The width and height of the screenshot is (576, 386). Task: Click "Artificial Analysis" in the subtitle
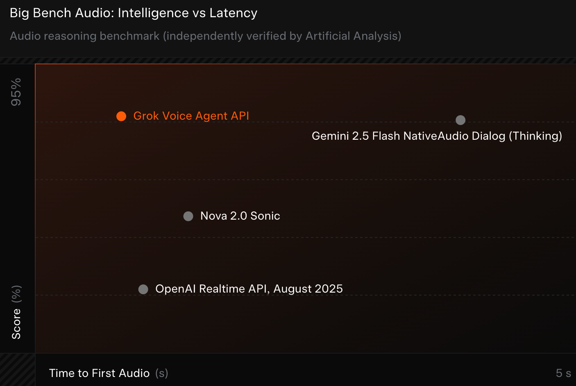click(352, 36)
